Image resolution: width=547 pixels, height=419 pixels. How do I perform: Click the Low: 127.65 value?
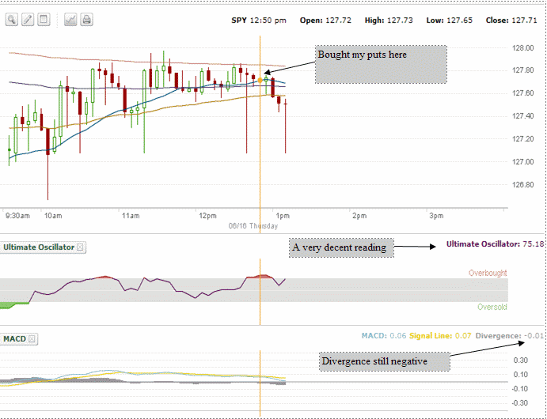[x=450, y=21]
